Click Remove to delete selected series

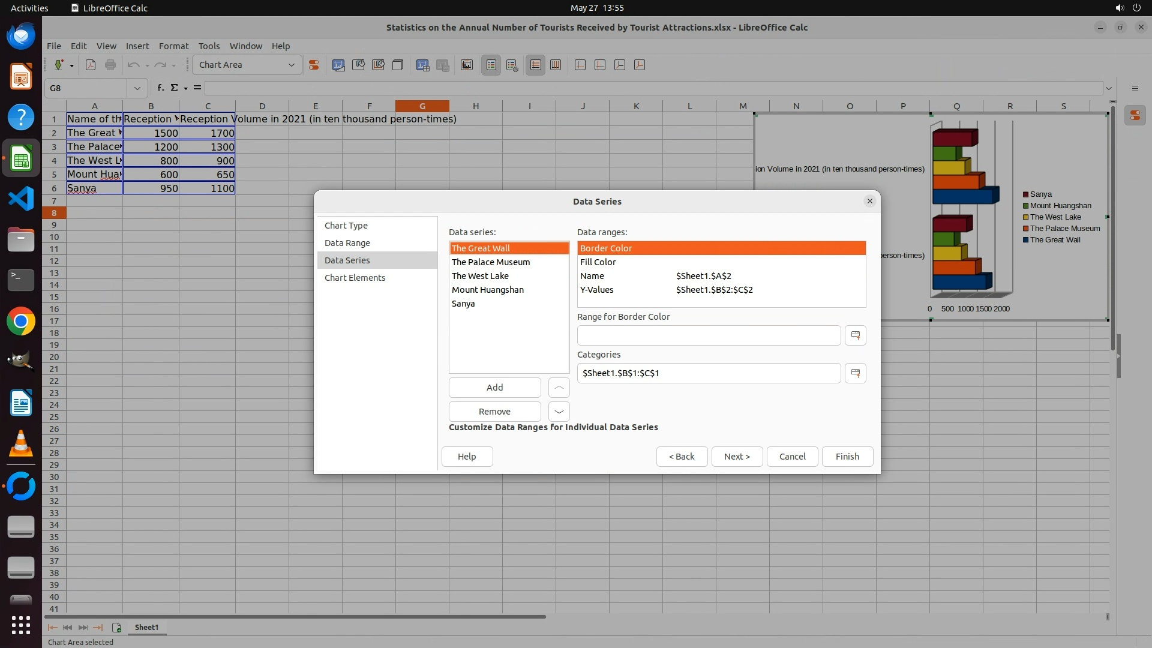coord(494,412)
